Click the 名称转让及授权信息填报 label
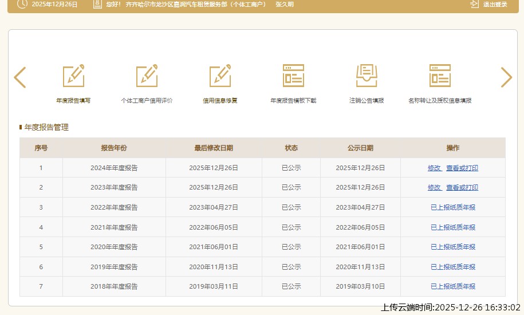Viewport: 524px width, 315px height. click(x=440, y=101)
